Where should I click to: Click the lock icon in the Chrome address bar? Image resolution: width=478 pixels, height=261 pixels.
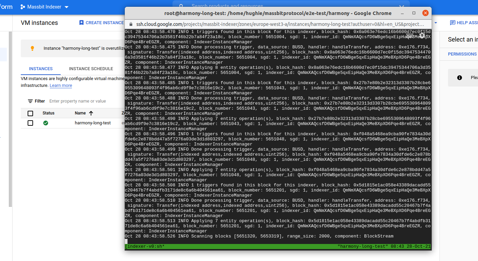coord(131,25)
